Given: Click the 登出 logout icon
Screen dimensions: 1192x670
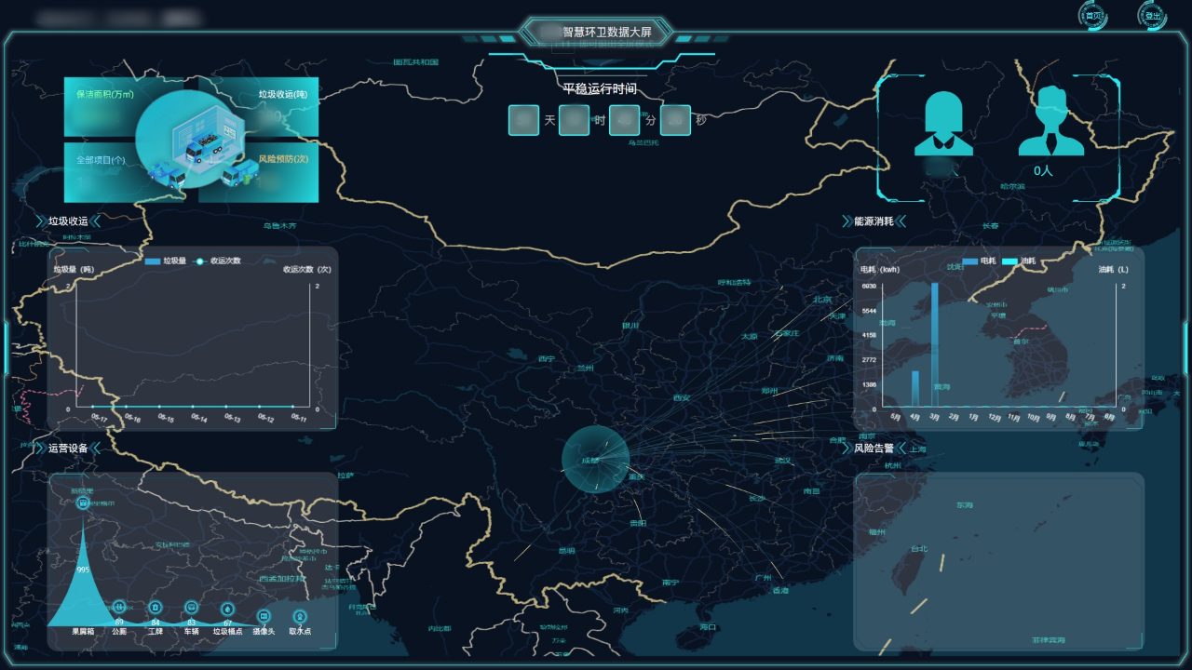Looking at the screenshot, I should (1153, 16).
